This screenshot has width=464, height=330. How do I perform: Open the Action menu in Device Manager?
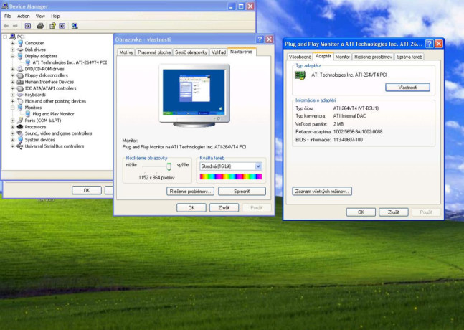24,16
